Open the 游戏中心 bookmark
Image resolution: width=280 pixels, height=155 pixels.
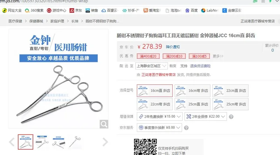coord(56,10)
